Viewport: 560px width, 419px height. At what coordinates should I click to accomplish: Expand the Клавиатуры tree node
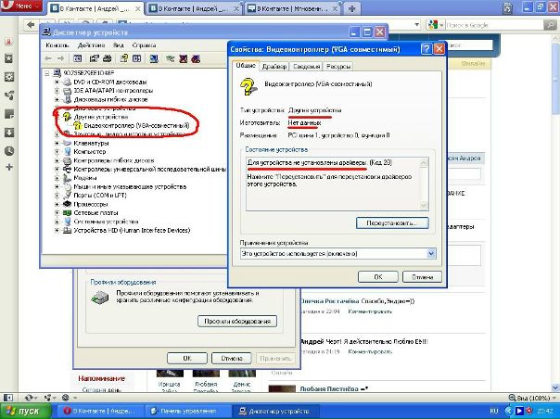(x=57, y=143)
